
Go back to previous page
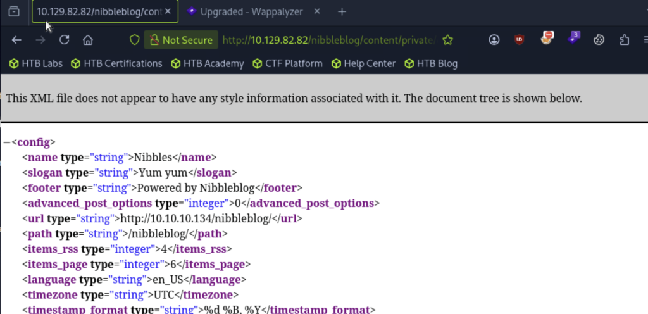click(x=16, y=40)
